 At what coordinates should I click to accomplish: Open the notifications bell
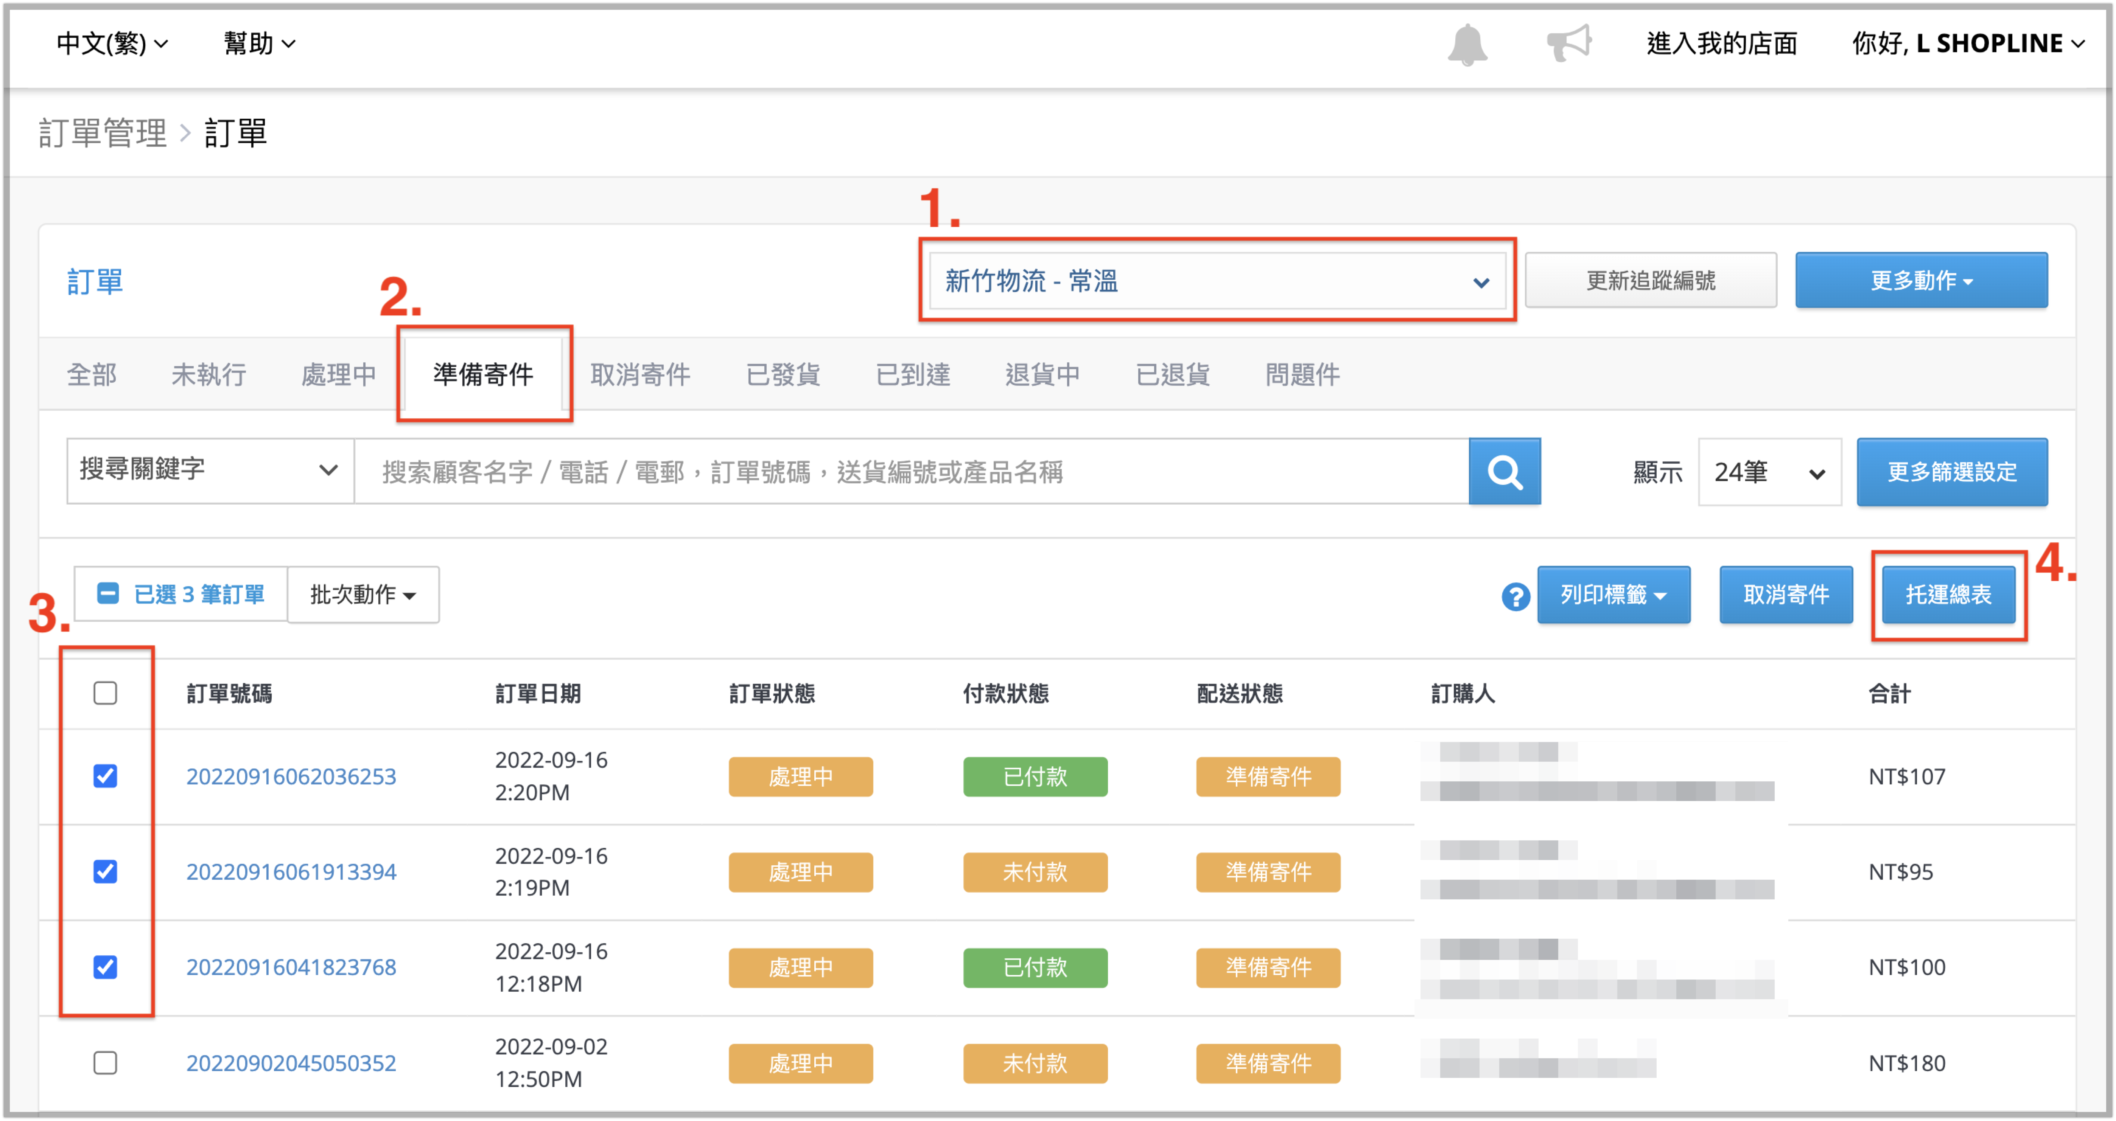coord(1467,44)
